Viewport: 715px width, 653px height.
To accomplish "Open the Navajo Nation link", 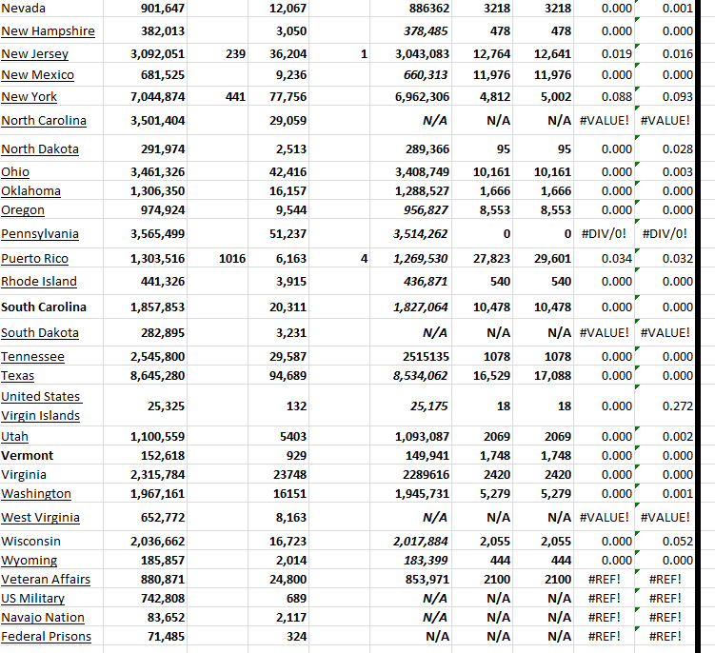I will (43, 618).
